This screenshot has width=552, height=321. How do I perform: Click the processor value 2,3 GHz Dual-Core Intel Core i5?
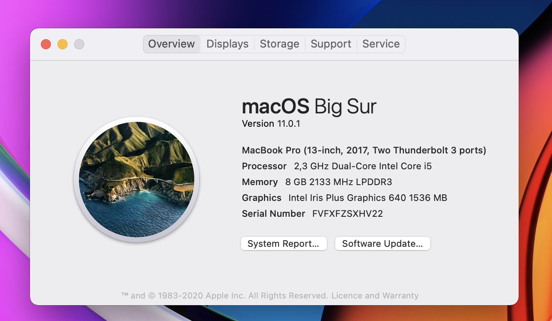tap(363, 166)
